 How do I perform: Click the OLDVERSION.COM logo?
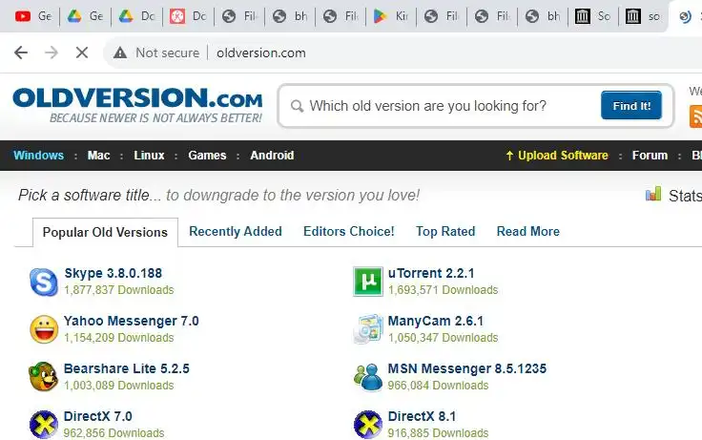pyautogui.click(x=137, y=106)
